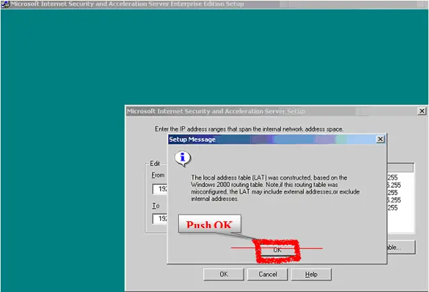Click the To IP address field
Image resolution: width=429 pixels, height=292 pixels.
(x=160, y=219)
